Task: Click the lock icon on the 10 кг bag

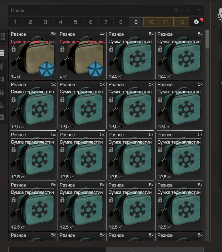Action: coord(14,49)
